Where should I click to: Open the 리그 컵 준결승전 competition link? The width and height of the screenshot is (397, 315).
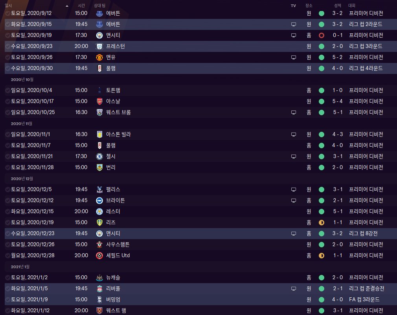pos(366,288)
